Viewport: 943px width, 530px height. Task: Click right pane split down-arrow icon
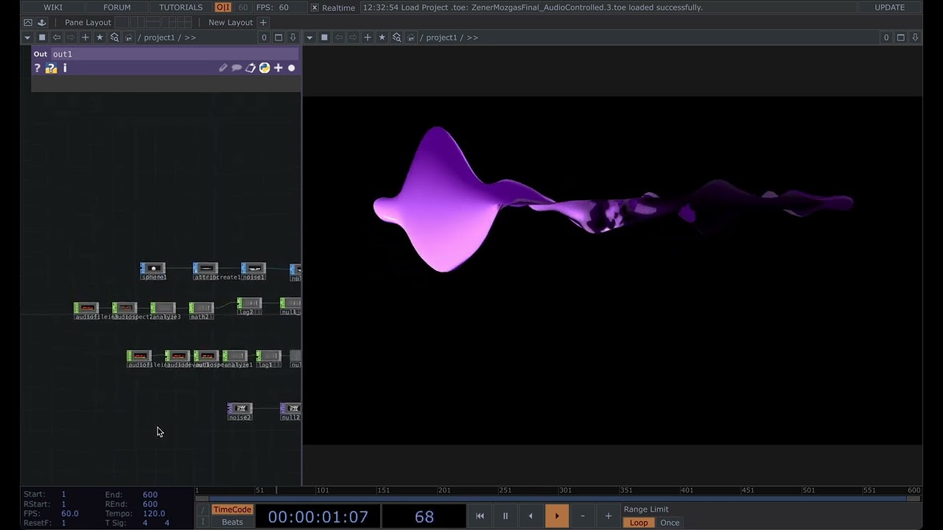915,38
